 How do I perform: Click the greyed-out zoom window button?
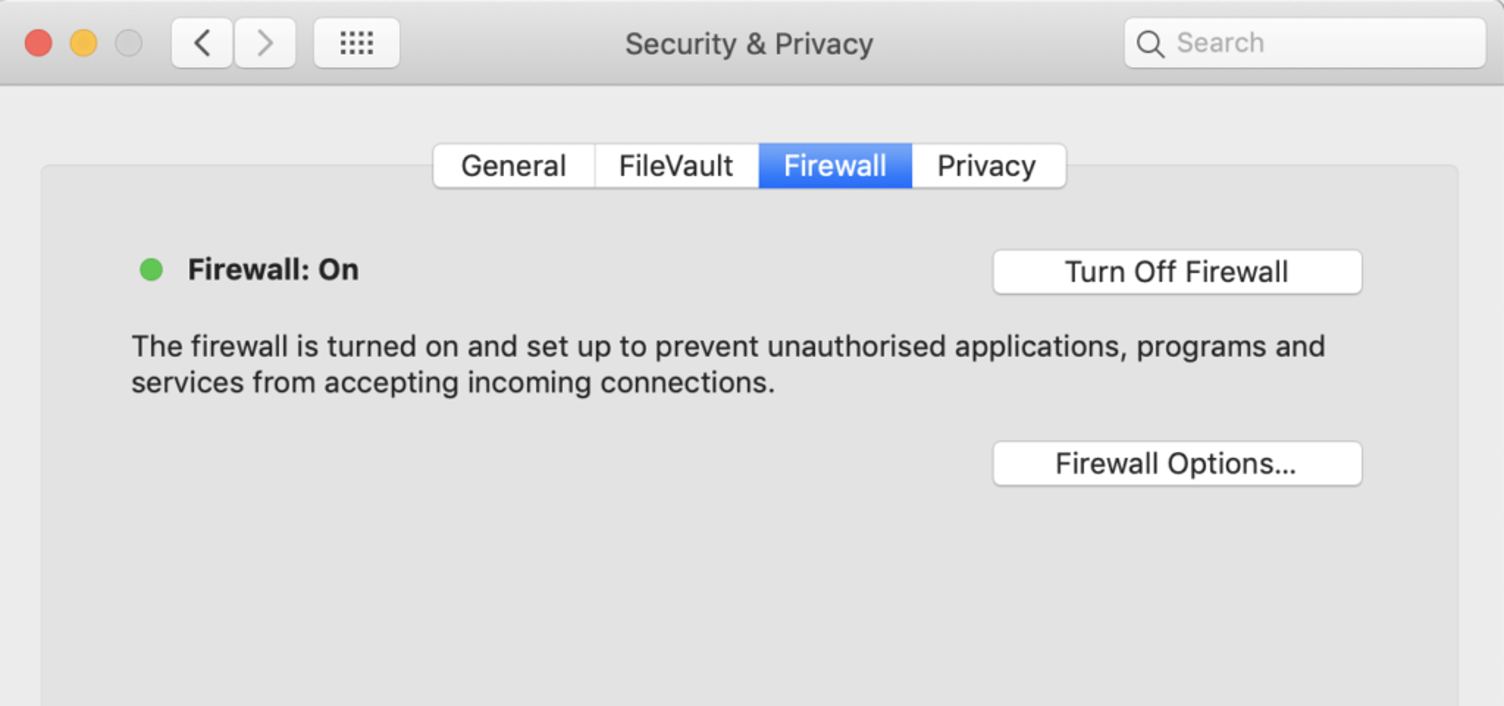coord(129,43)
